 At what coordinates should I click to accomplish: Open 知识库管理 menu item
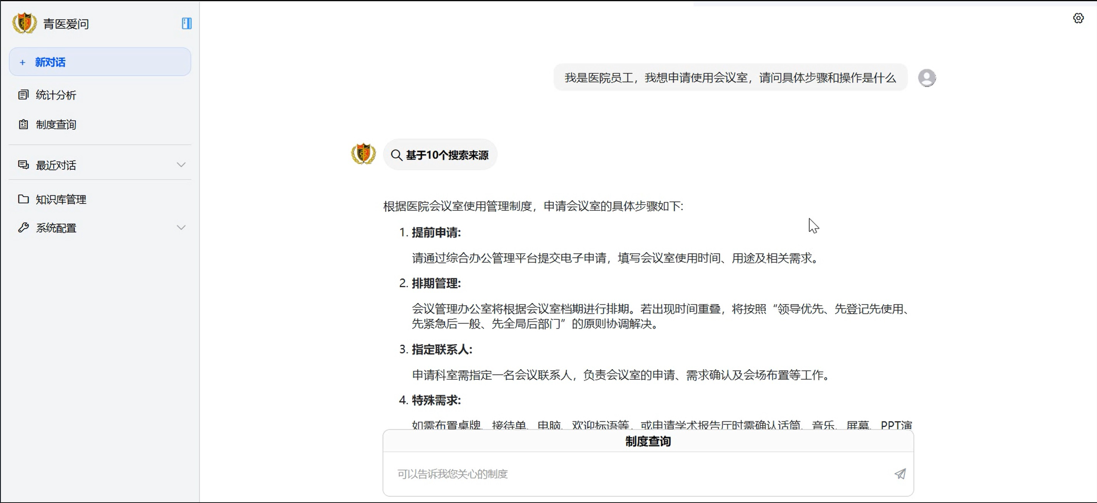tap(61, 199)
